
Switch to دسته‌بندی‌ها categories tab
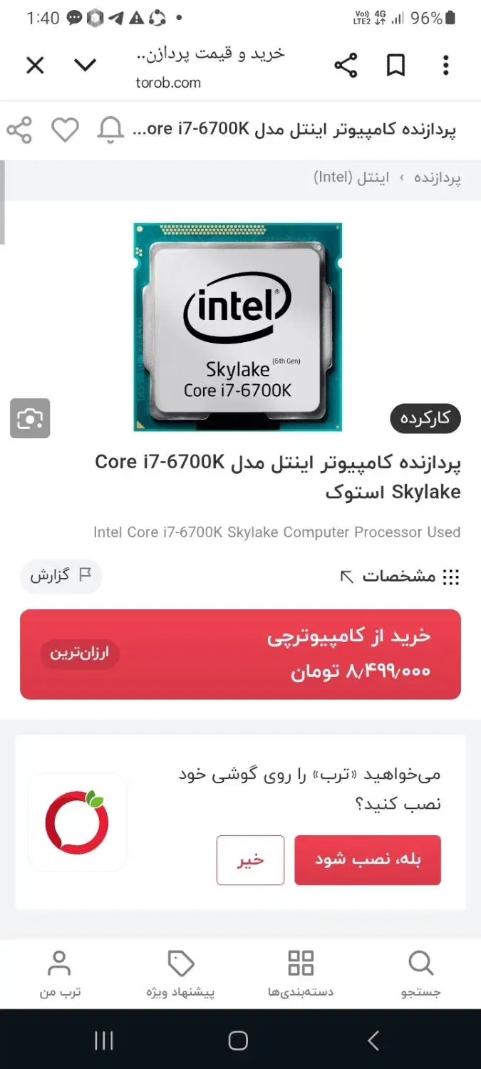pyautogui.click(x=301, y=974)
